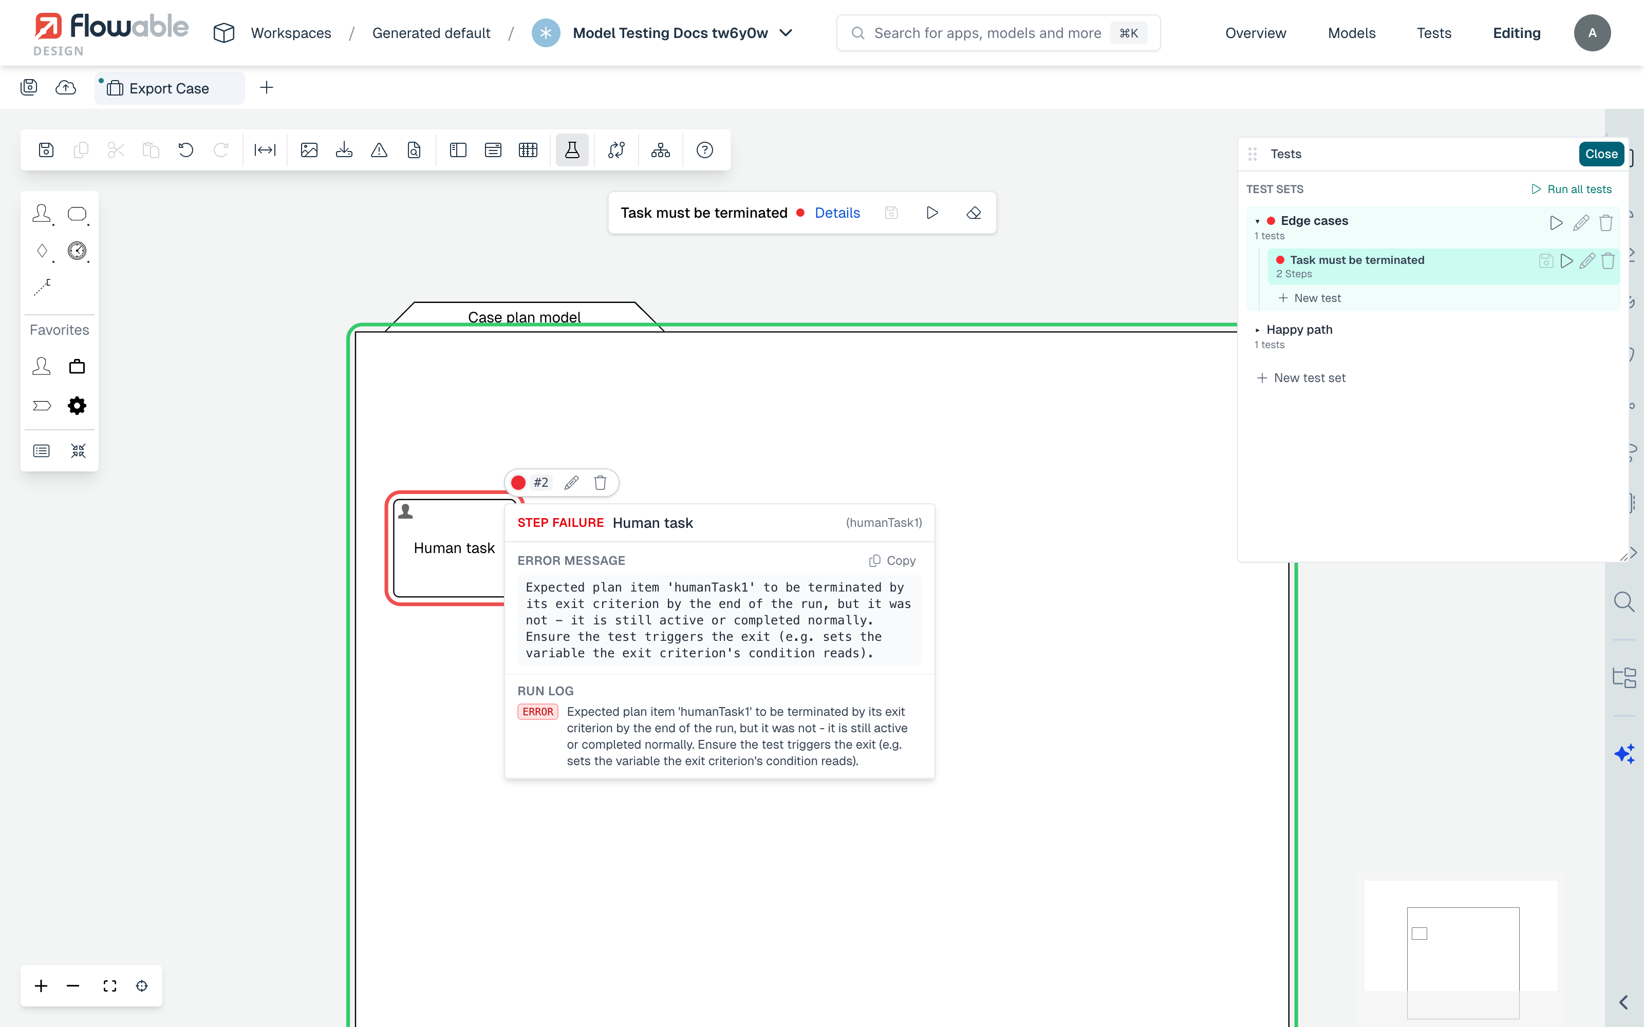Add a new model tab with plus
This screenshot has width=1644, height=1027.
[267, 88]
